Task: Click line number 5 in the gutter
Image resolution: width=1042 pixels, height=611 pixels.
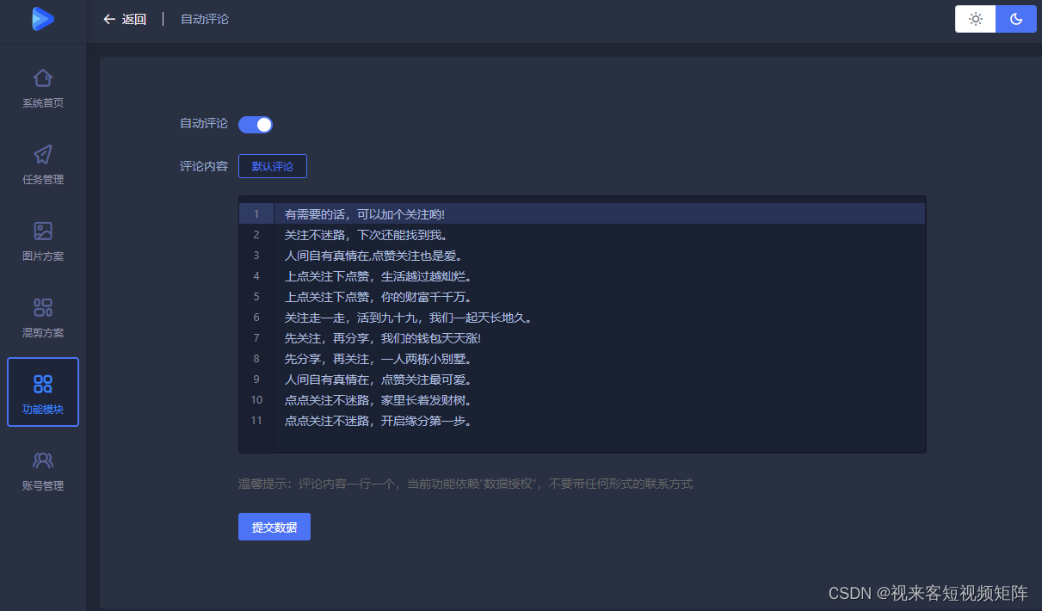Action: pos(256,296)
